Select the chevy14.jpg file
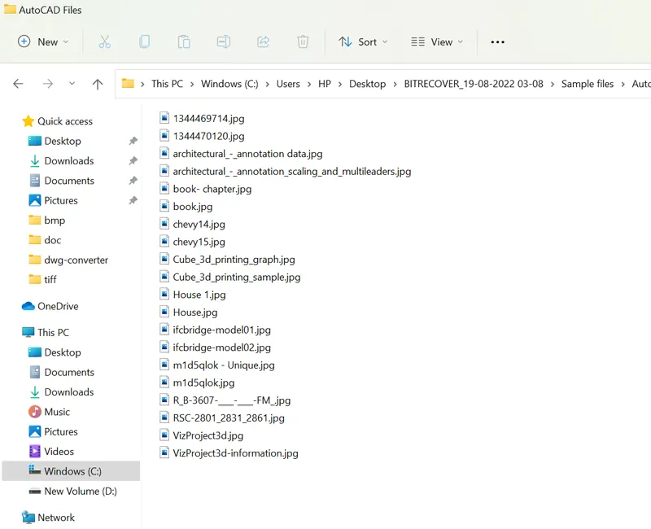 pos(199,224)
